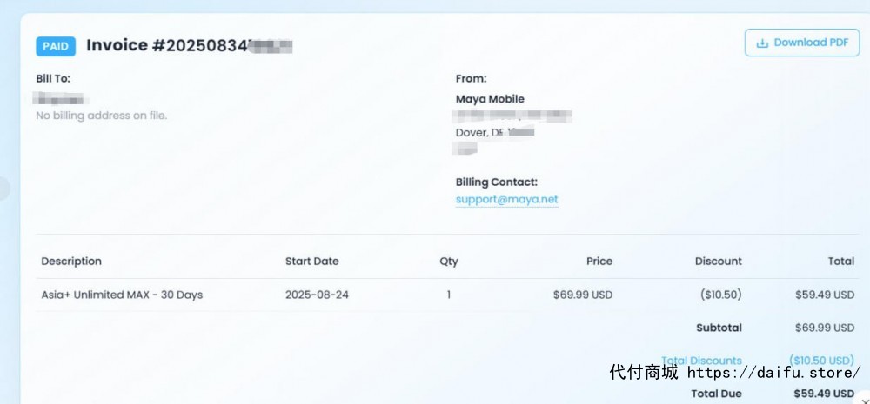The width and height of the screenshot is (870, 404).
Task: Click the download arrow icon
Action: [762, 43]
